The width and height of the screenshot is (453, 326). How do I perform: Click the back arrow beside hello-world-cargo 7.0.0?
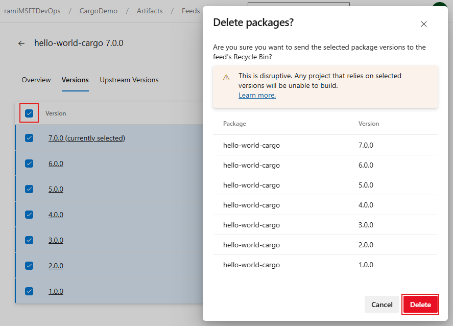point(21,43)
